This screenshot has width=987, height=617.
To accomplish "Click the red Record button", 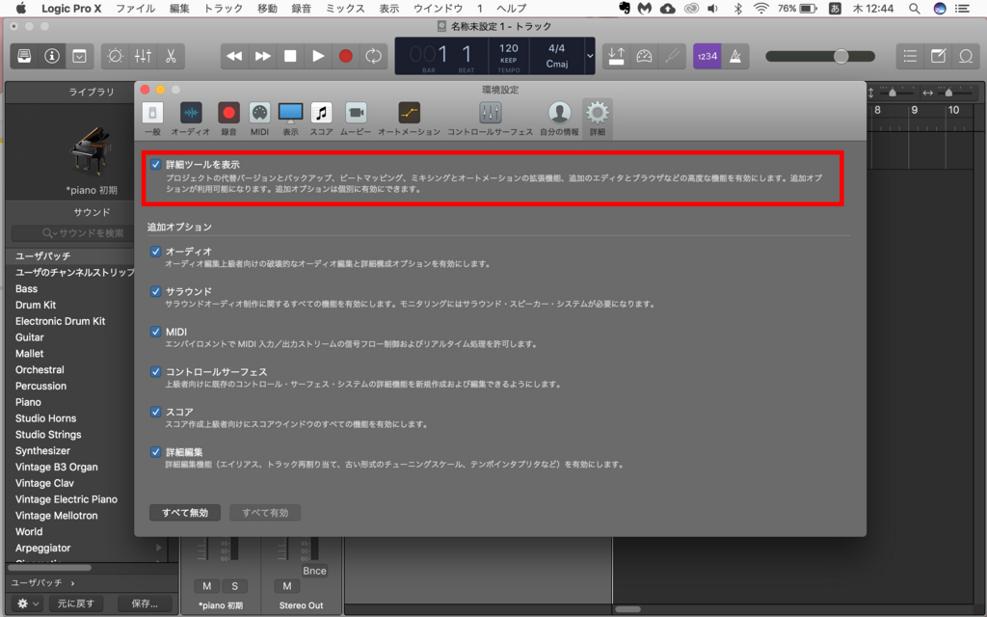I will tap(346, 56).
